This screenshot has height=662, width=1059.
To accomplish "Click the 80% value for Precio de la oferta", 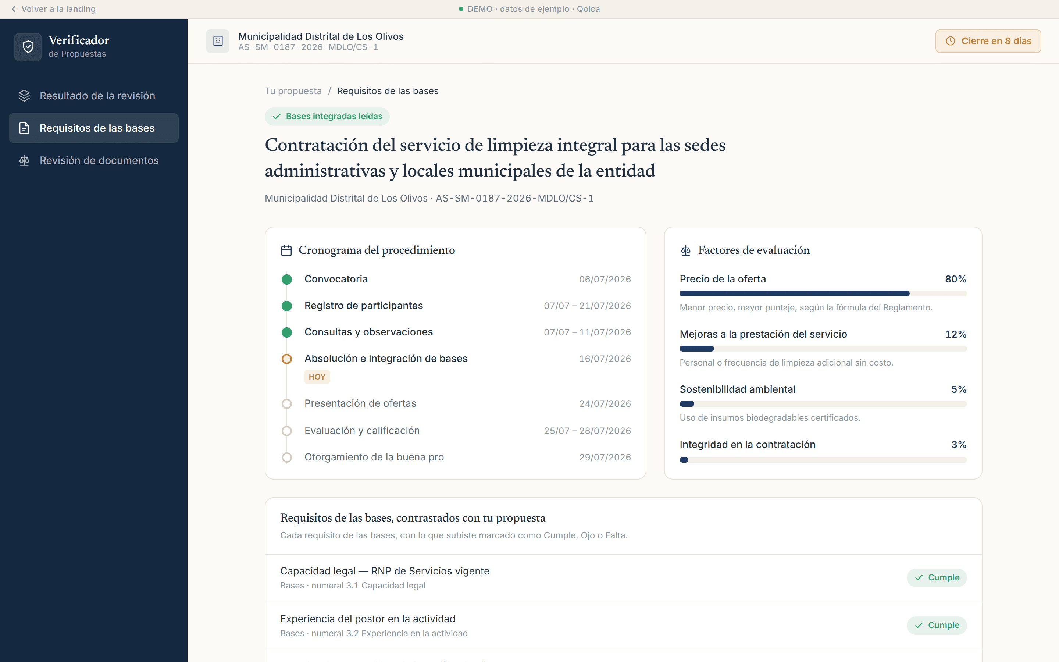I will (956, 280).
